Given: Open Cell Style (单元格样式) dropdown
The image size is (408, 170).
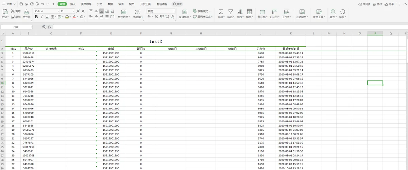Looking at the screenshot, I should 203,17.
